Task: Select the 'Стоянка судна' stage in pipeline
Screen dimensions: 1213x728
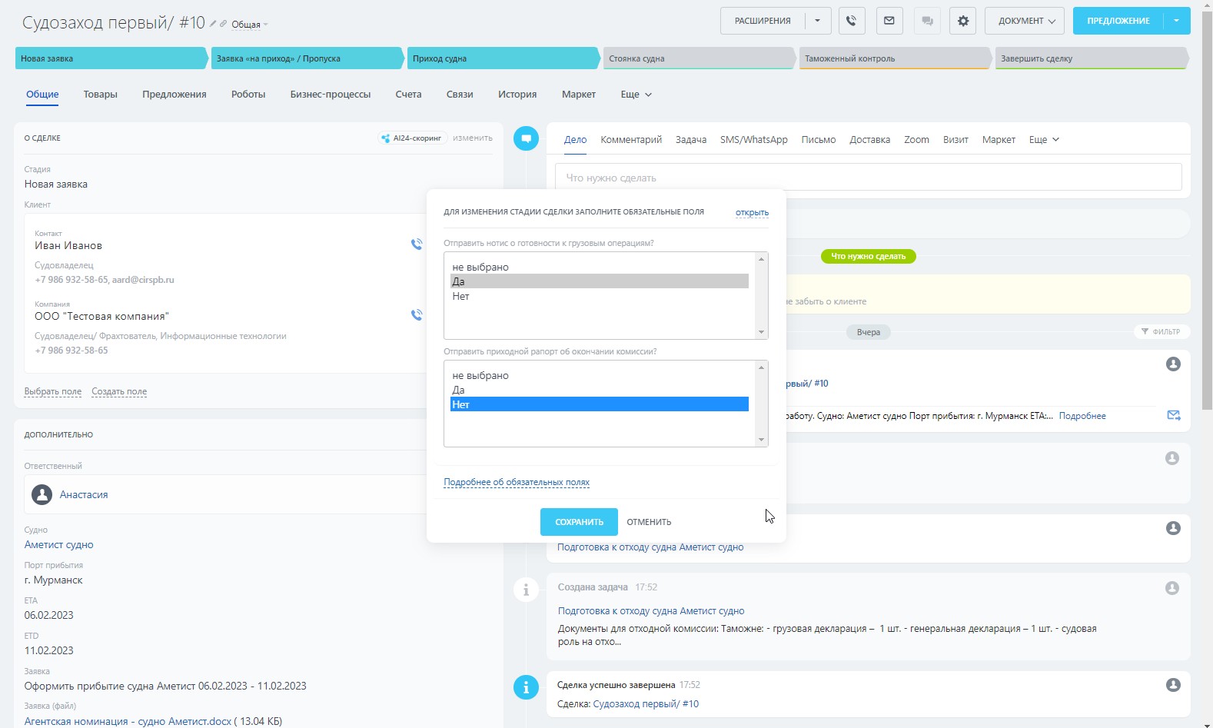Action: click(x=696, y=58)
